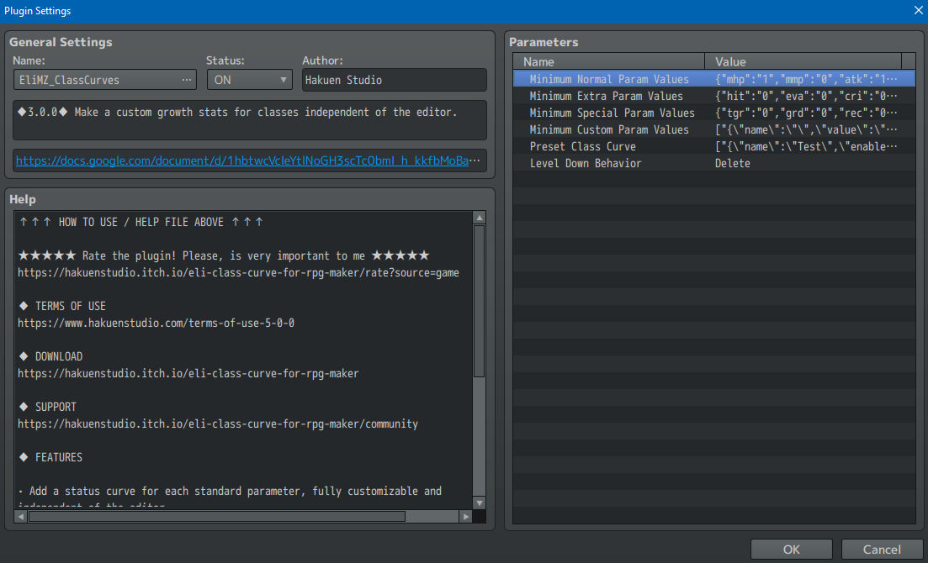Click the SUPPORT community URL text
The height and width of the screenshot is (563, 928).
[218, 424]
